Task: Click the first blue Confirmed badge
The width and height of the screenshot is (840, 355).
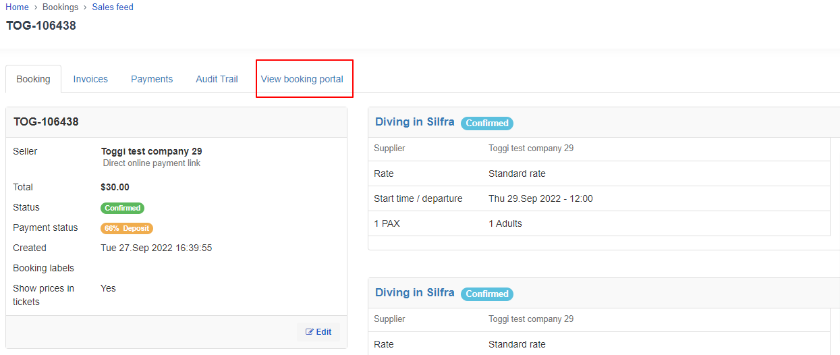Action: pyautogui.click(x=487, y=123)
